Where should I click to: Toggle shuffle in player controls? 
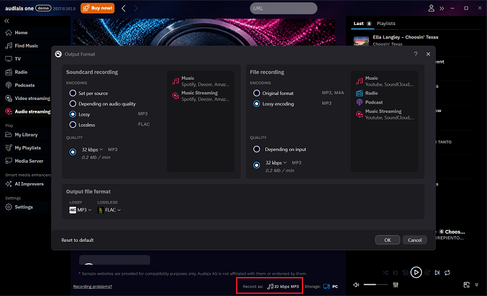point(385,273)
